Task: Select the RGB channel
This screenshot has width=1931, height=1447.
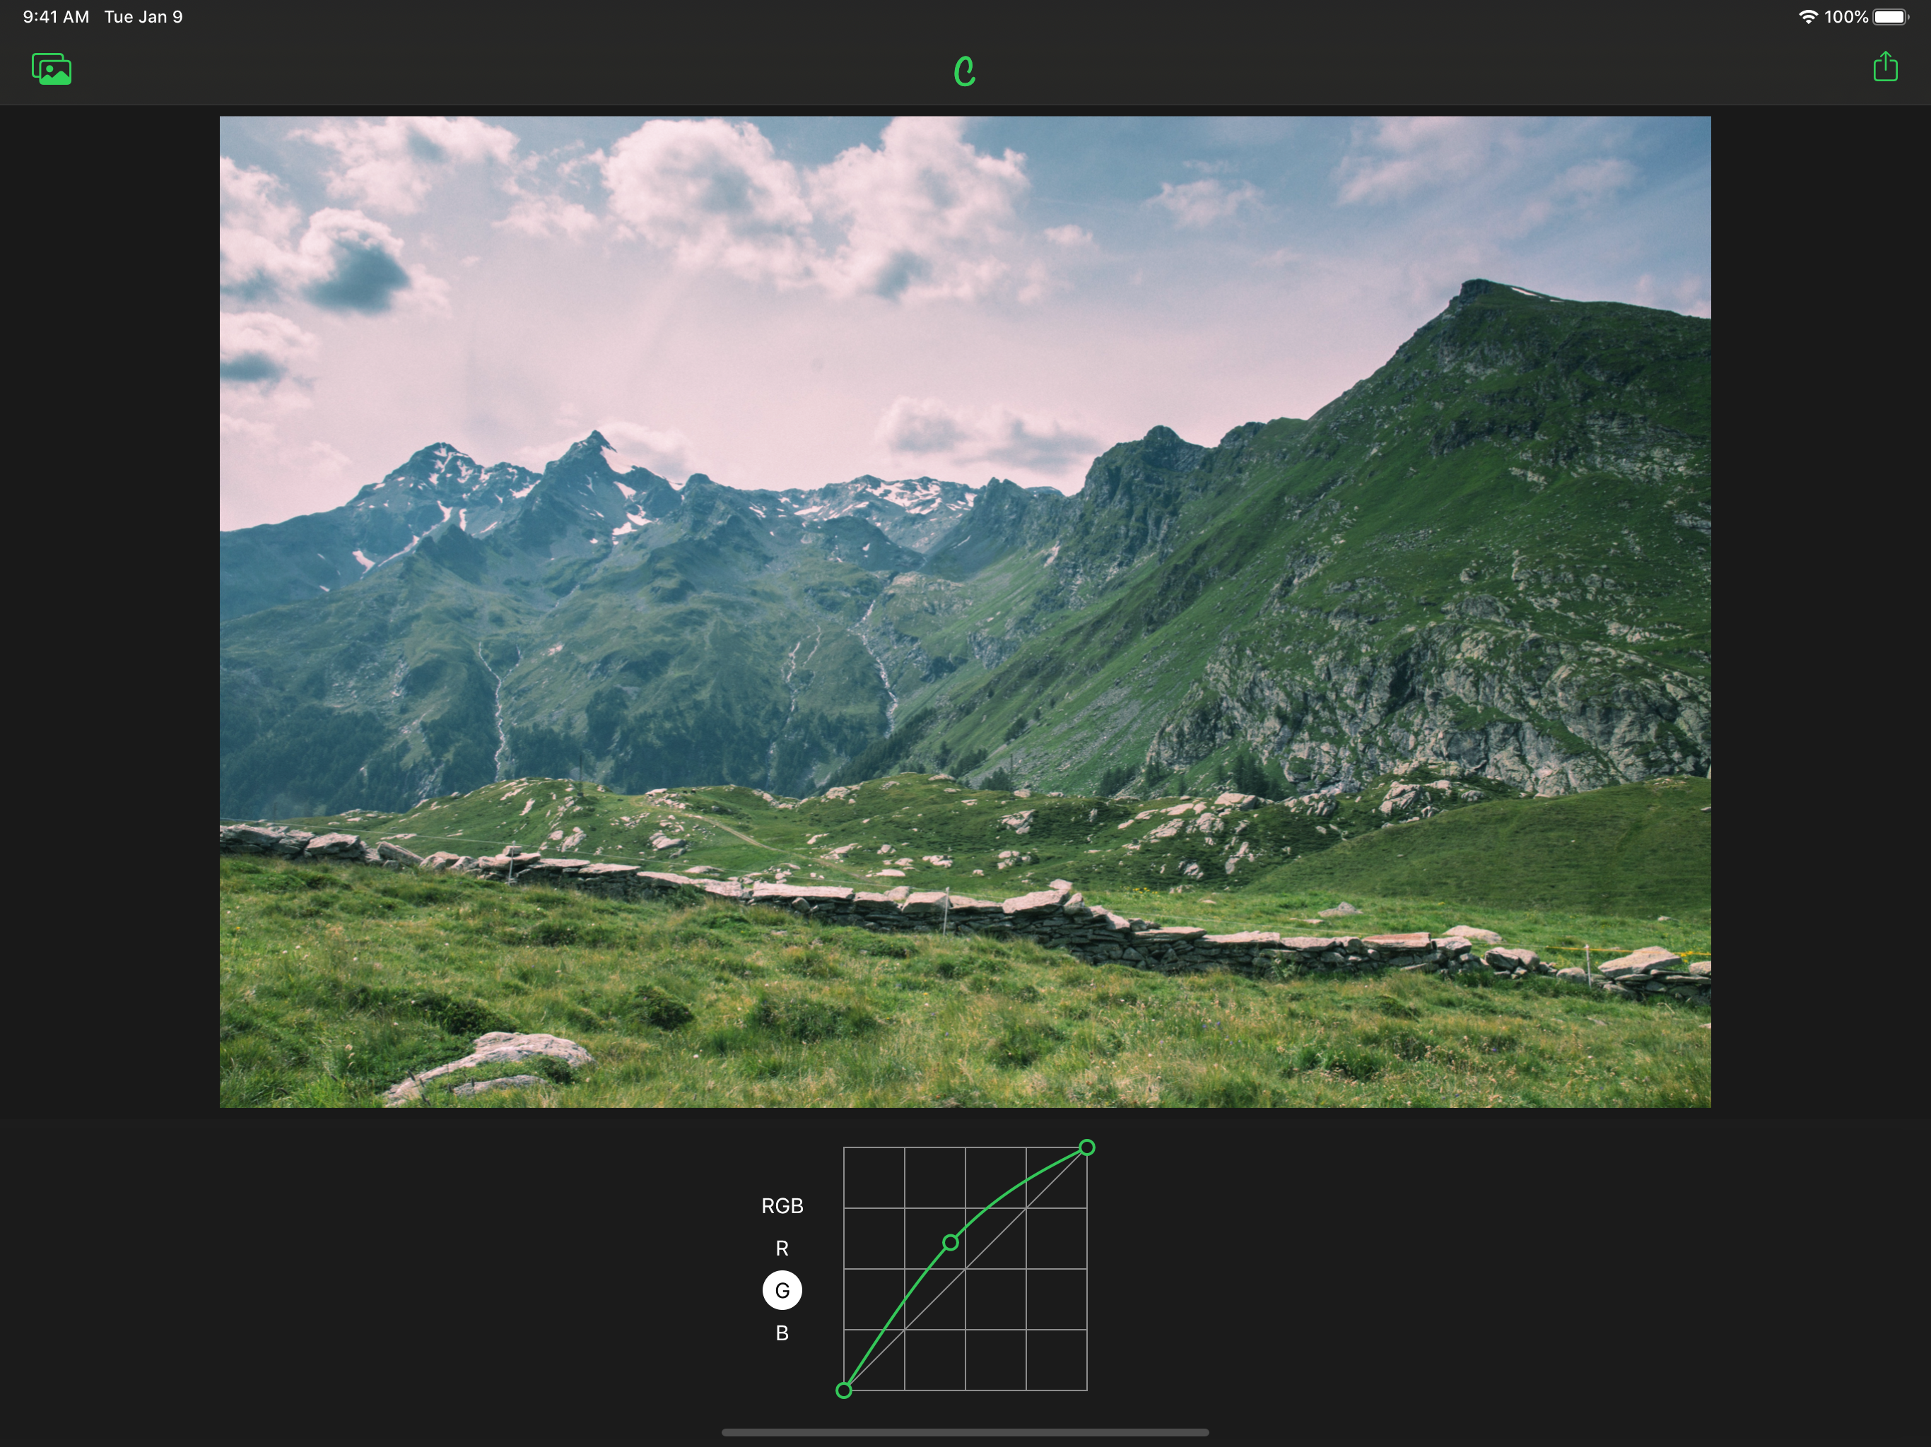Action: 782,1205
